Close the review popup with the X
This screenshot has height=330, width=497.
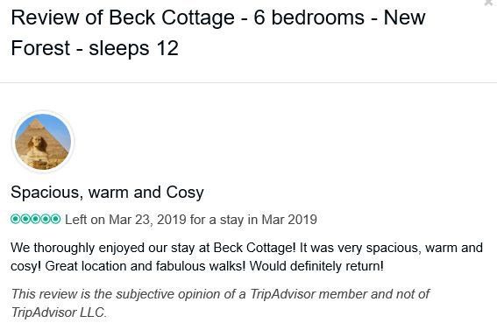(x=490, y=3)
